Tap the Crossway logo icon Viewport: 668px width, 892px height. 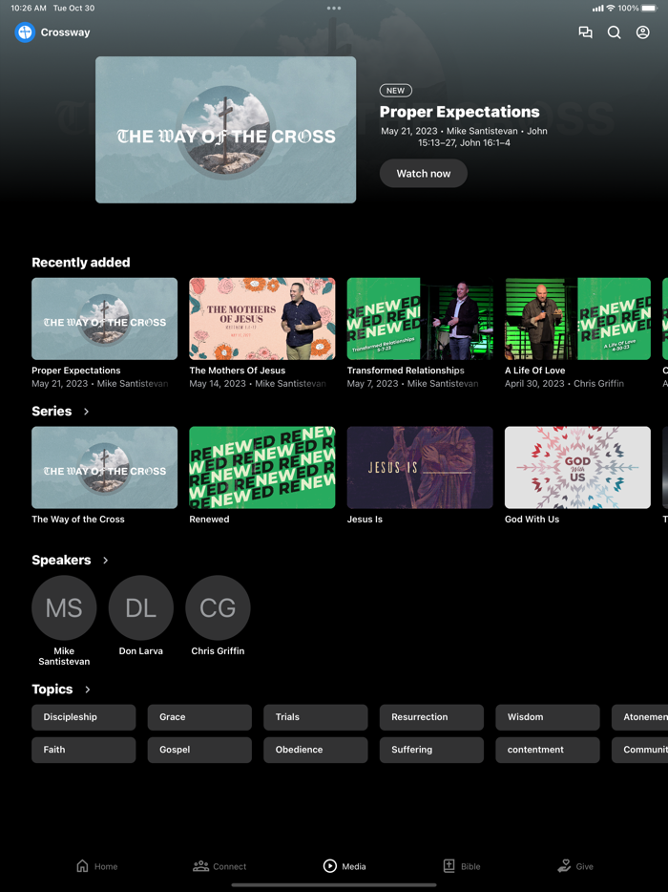[x=25, y=32]
